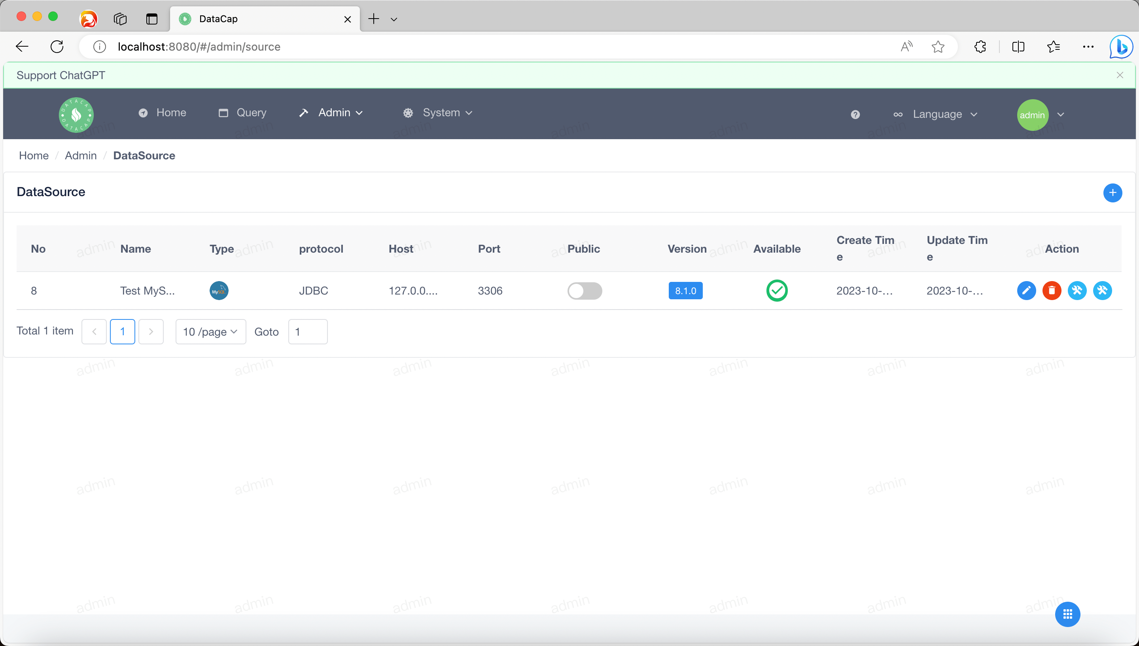Toggle the Public switch for Test MySQL
The width and height of the screenshot is (1139, 646).
coord(585,291)
